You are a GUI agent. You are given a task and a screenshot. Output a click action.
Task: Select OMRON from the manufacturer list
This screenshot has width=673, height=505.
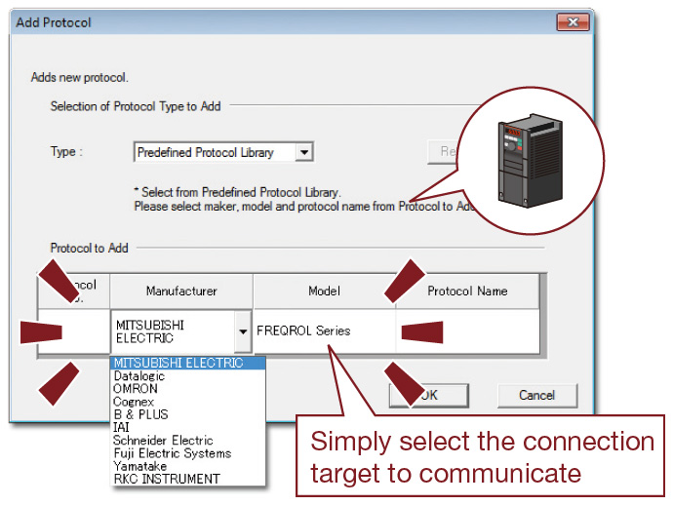coord(136,389)
